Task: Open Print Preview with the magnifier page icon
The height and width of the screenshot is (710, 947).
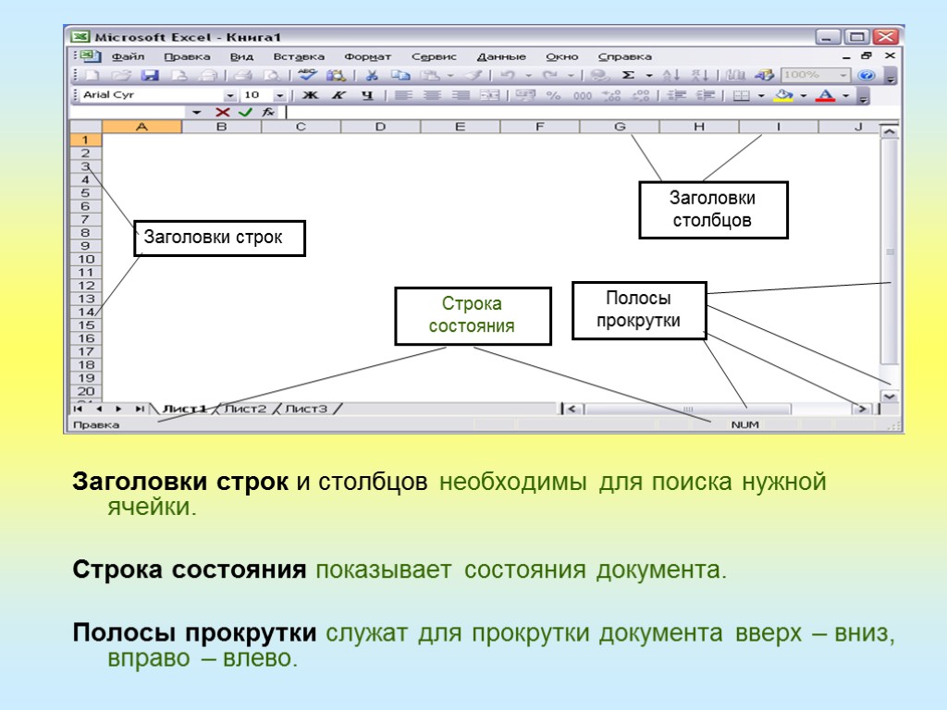Action: pos(273,76)
